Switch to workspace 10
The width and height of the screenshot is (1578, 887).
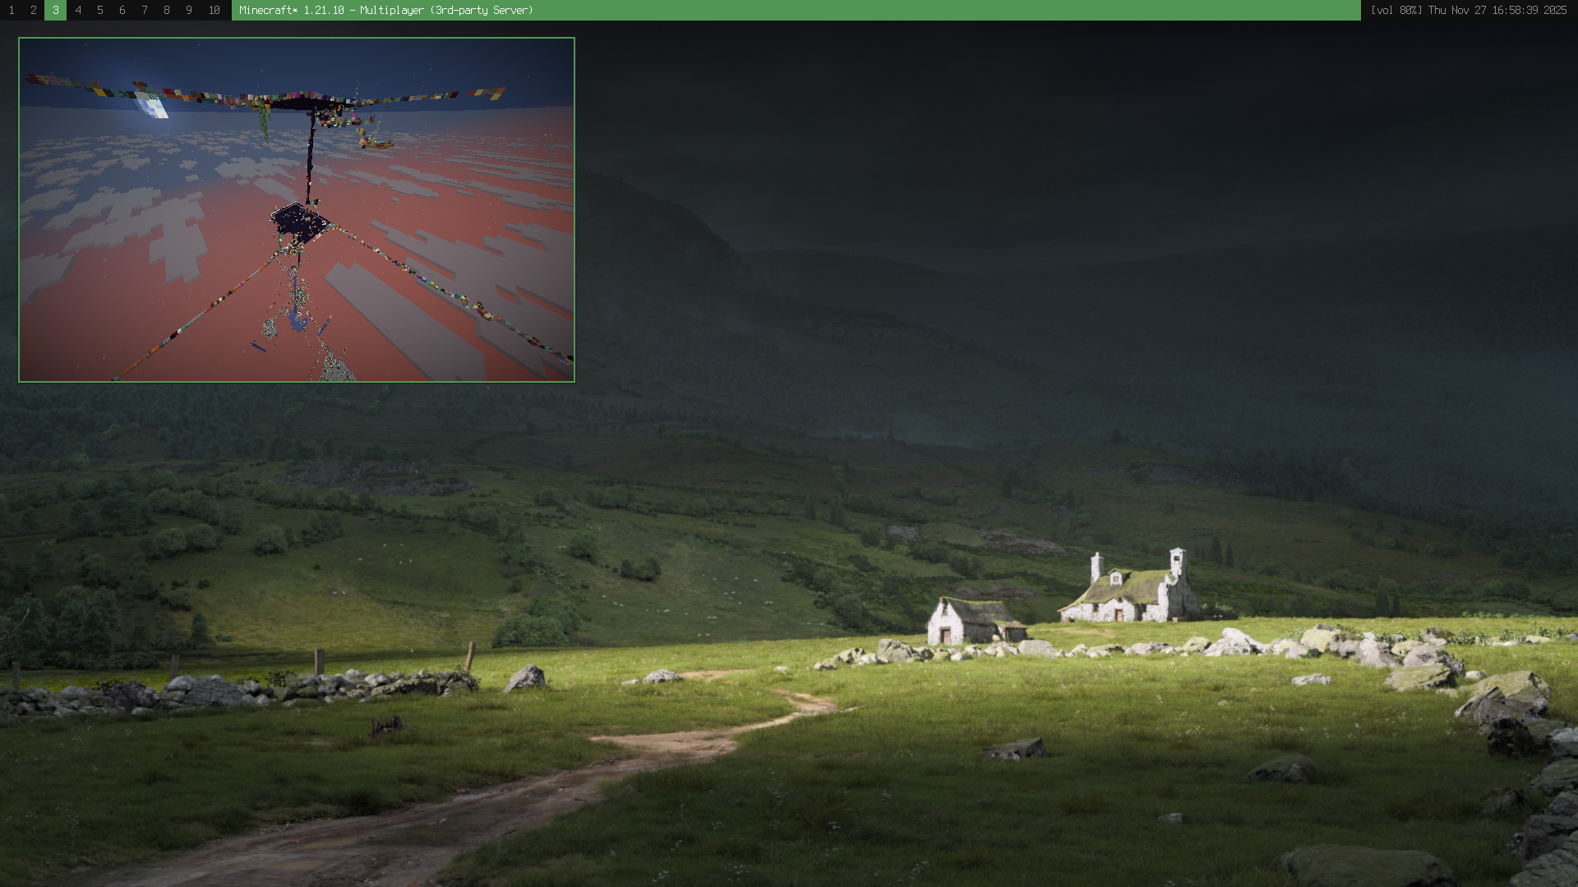(x=215, y=10)
